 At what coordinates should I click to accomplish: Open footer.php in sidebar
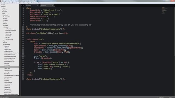pyautogui.click(x=8, y=32)
